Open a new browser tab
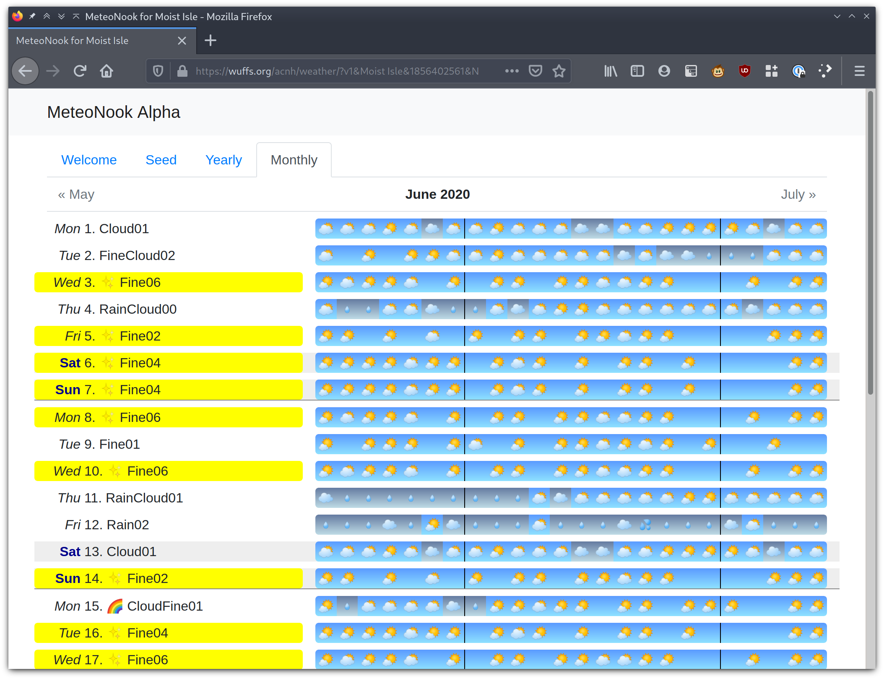 (x=210, y=40)
